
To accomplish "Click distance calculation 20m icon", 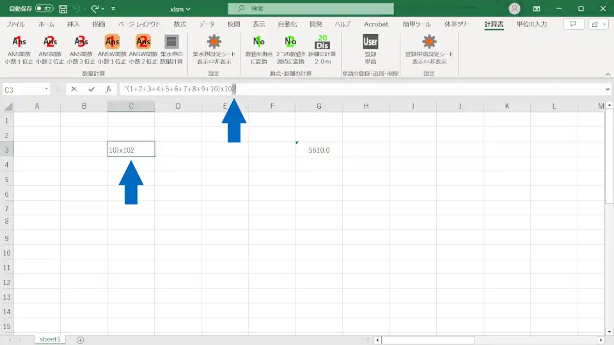I will [x=322, y=49].
